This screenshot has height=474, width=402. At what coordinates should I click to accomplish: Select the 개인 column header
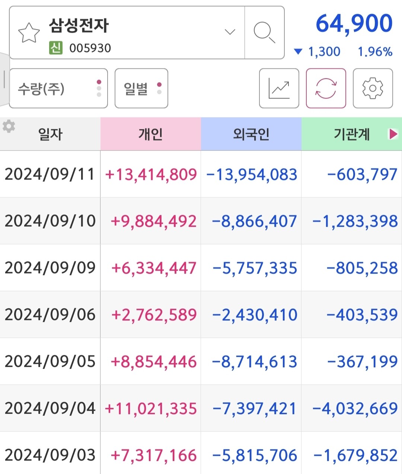point(150,134)
